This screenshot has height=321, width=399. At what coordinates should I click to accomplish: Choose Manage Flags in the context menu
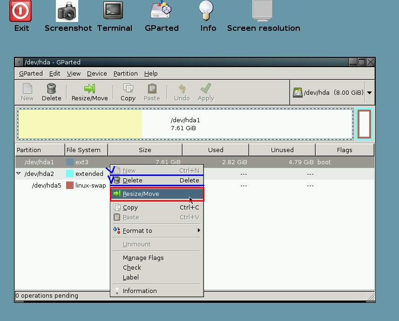tap(157, 258)
